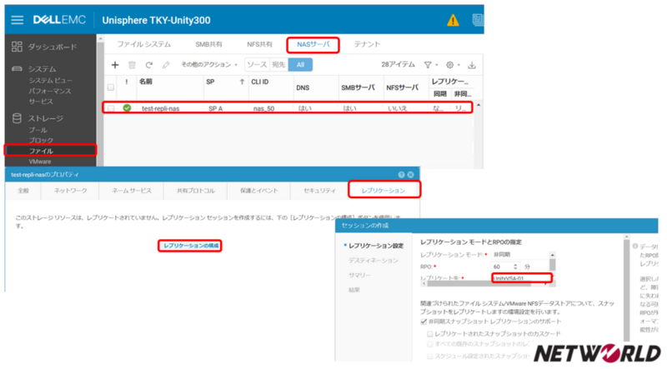Open サービス in sidebar
This screenshot has width=667, height=369.
point(41,102)
